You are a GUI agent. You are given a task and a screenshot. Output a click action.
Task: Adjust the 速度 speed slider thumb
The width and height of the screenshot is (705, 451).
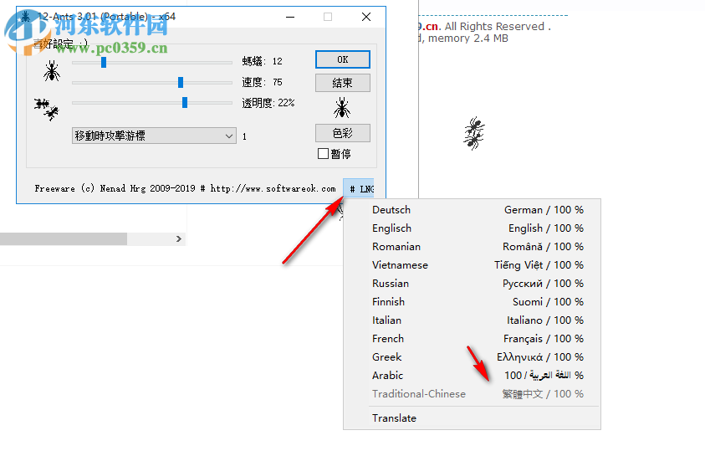(181, 82)
